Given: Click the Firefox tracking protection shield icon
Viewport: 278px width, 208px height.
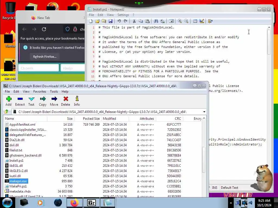Looking at the screenshot, I should 67,29.
